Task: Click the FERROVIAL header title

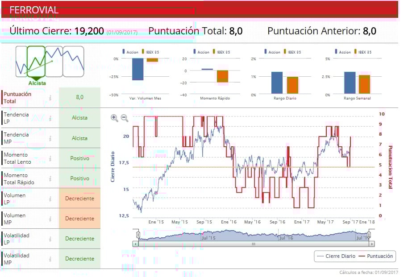Action: (x=34, y=10)
